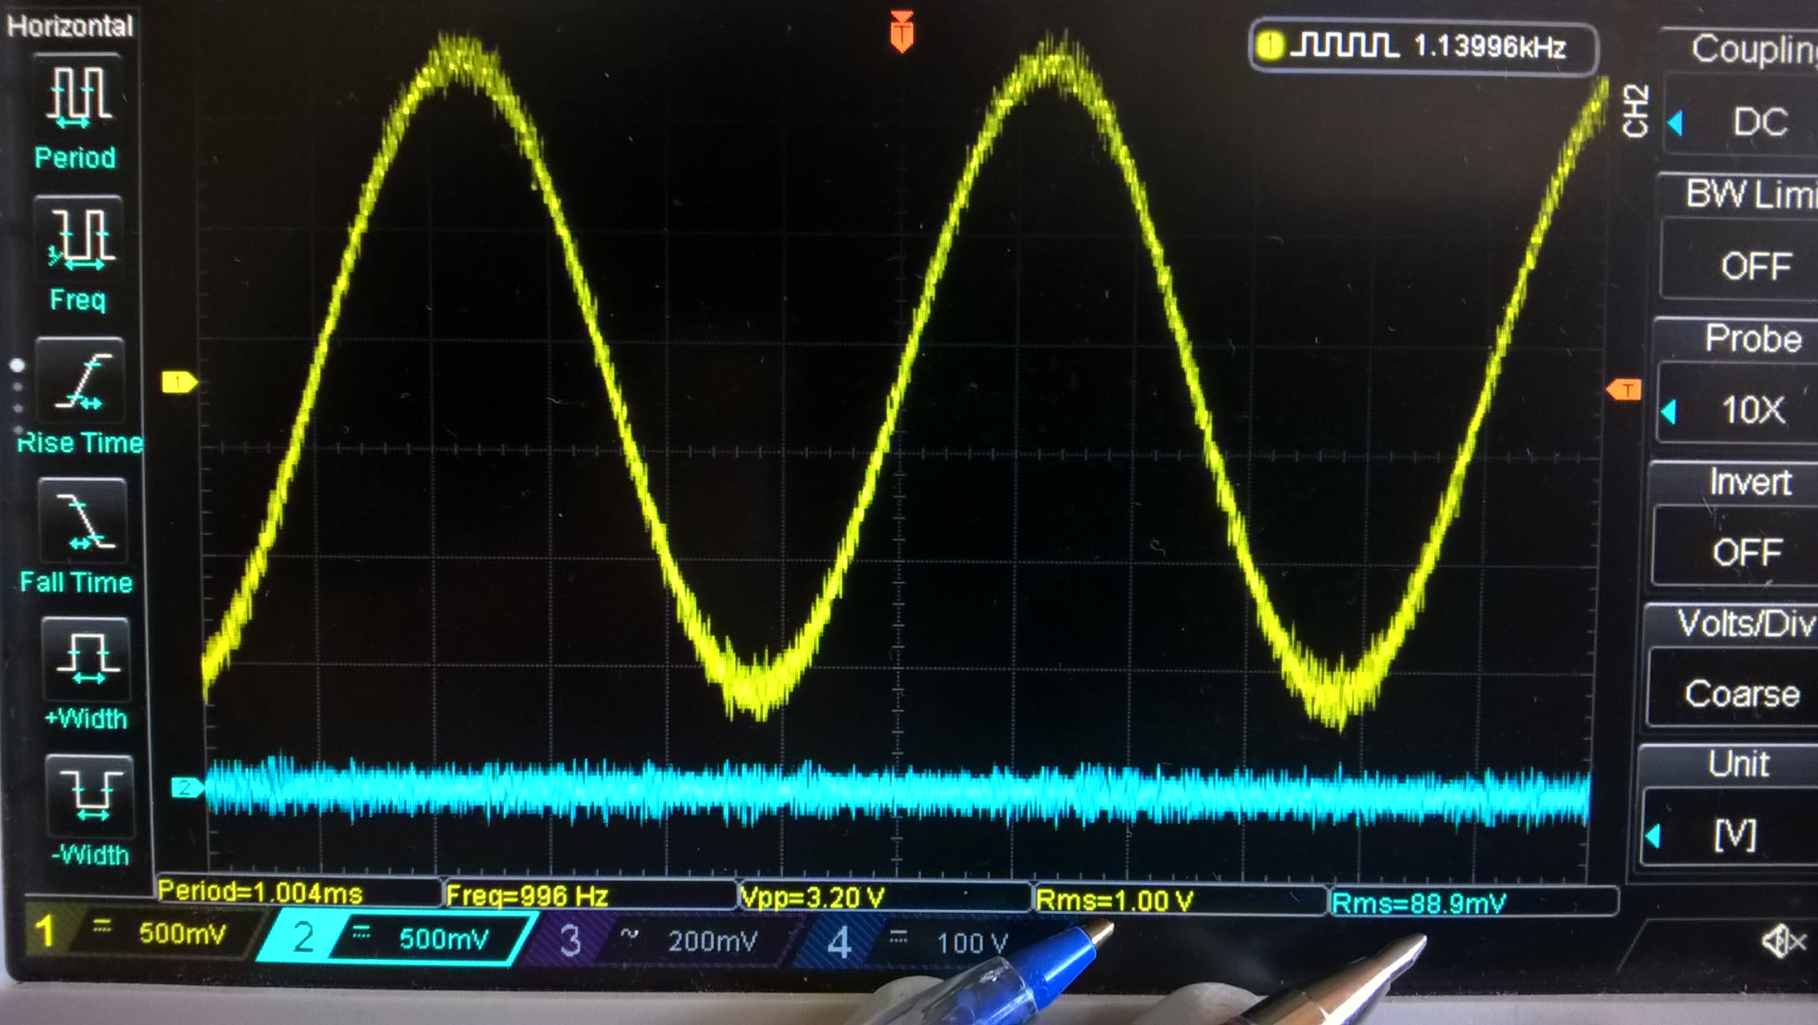This screenshot has height=1025, width=1818.
Task: Click the CH2 vertical menu label
Action: pos(1635,110)
